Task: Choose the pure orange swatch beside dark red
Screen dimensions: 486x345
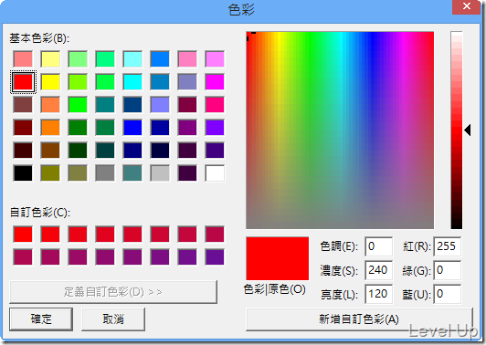Action: pyautogui.click(x=50, y=128)
